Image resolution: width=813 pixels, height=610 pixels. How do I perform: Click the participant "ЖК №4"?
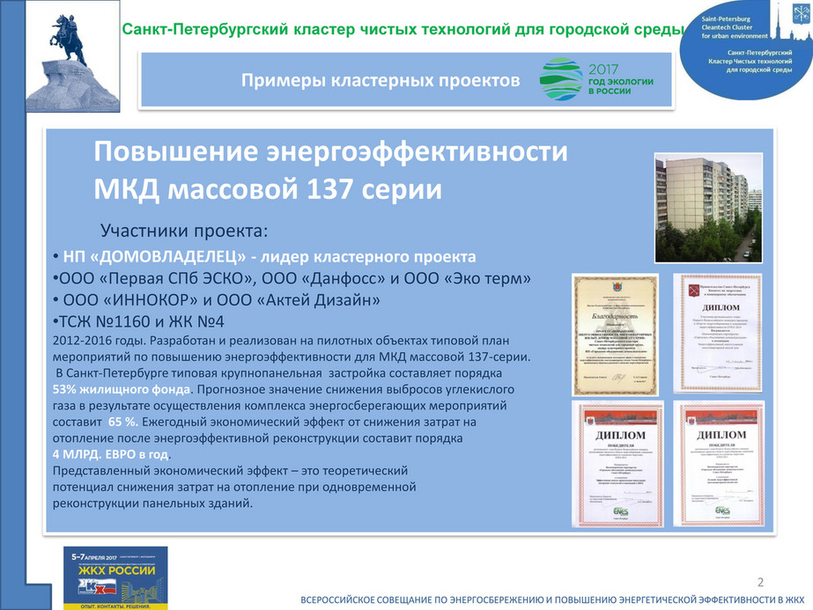(196, 322)
